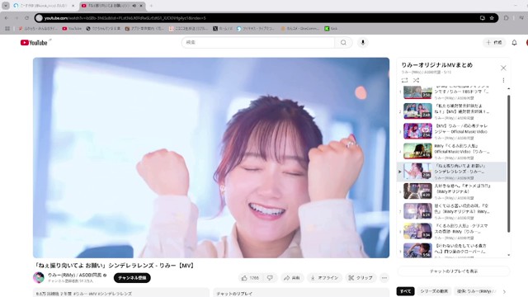Image resolution: width=528 pixels, height=297 pixels.
Task: Click the clip scissors button
Action: [x=361, y=278]
